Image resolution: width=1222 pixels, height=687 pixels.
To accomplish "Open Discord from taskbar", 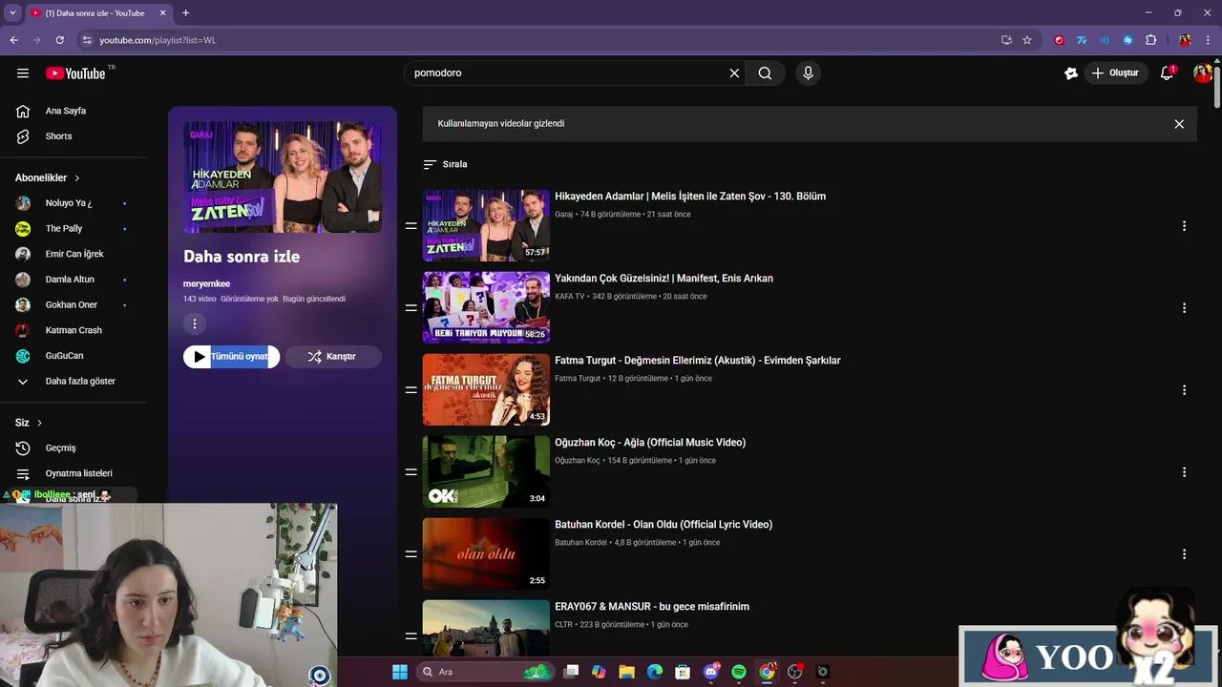I will tap(710, 672).
